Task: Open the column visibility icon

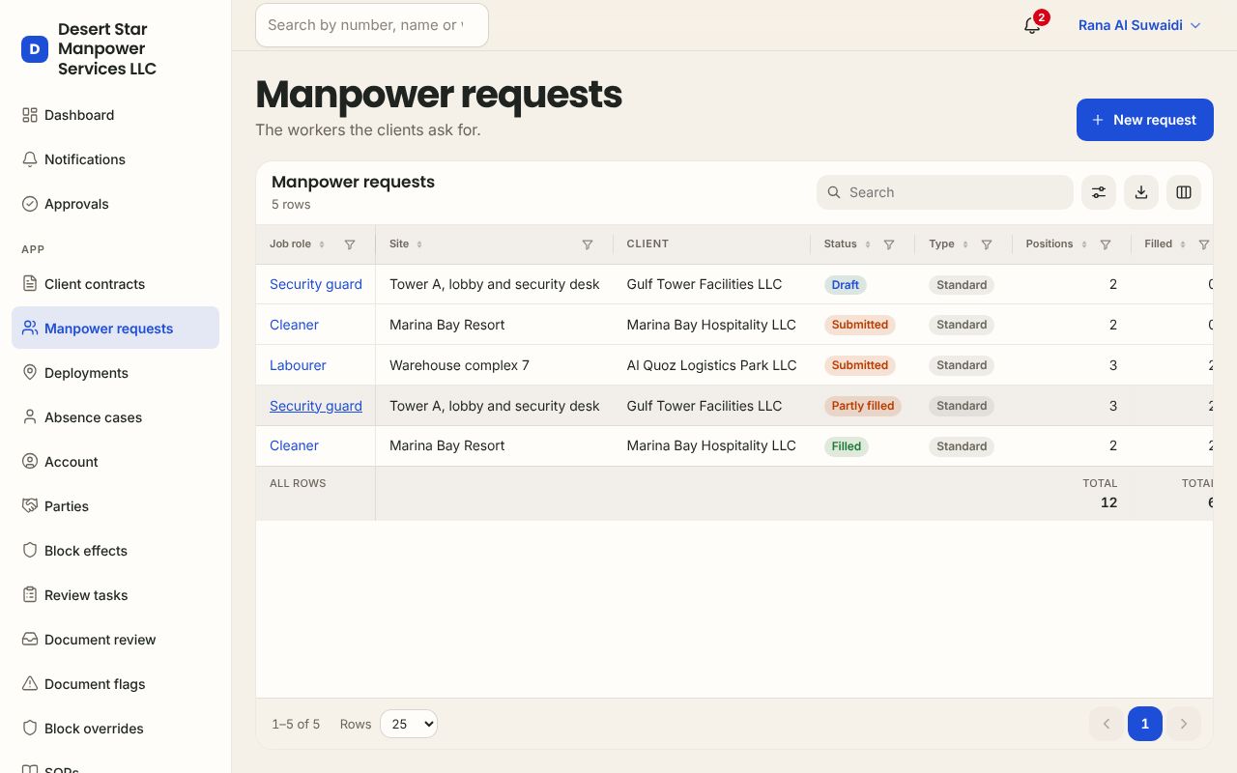Action: click(x=1184, y=192)
